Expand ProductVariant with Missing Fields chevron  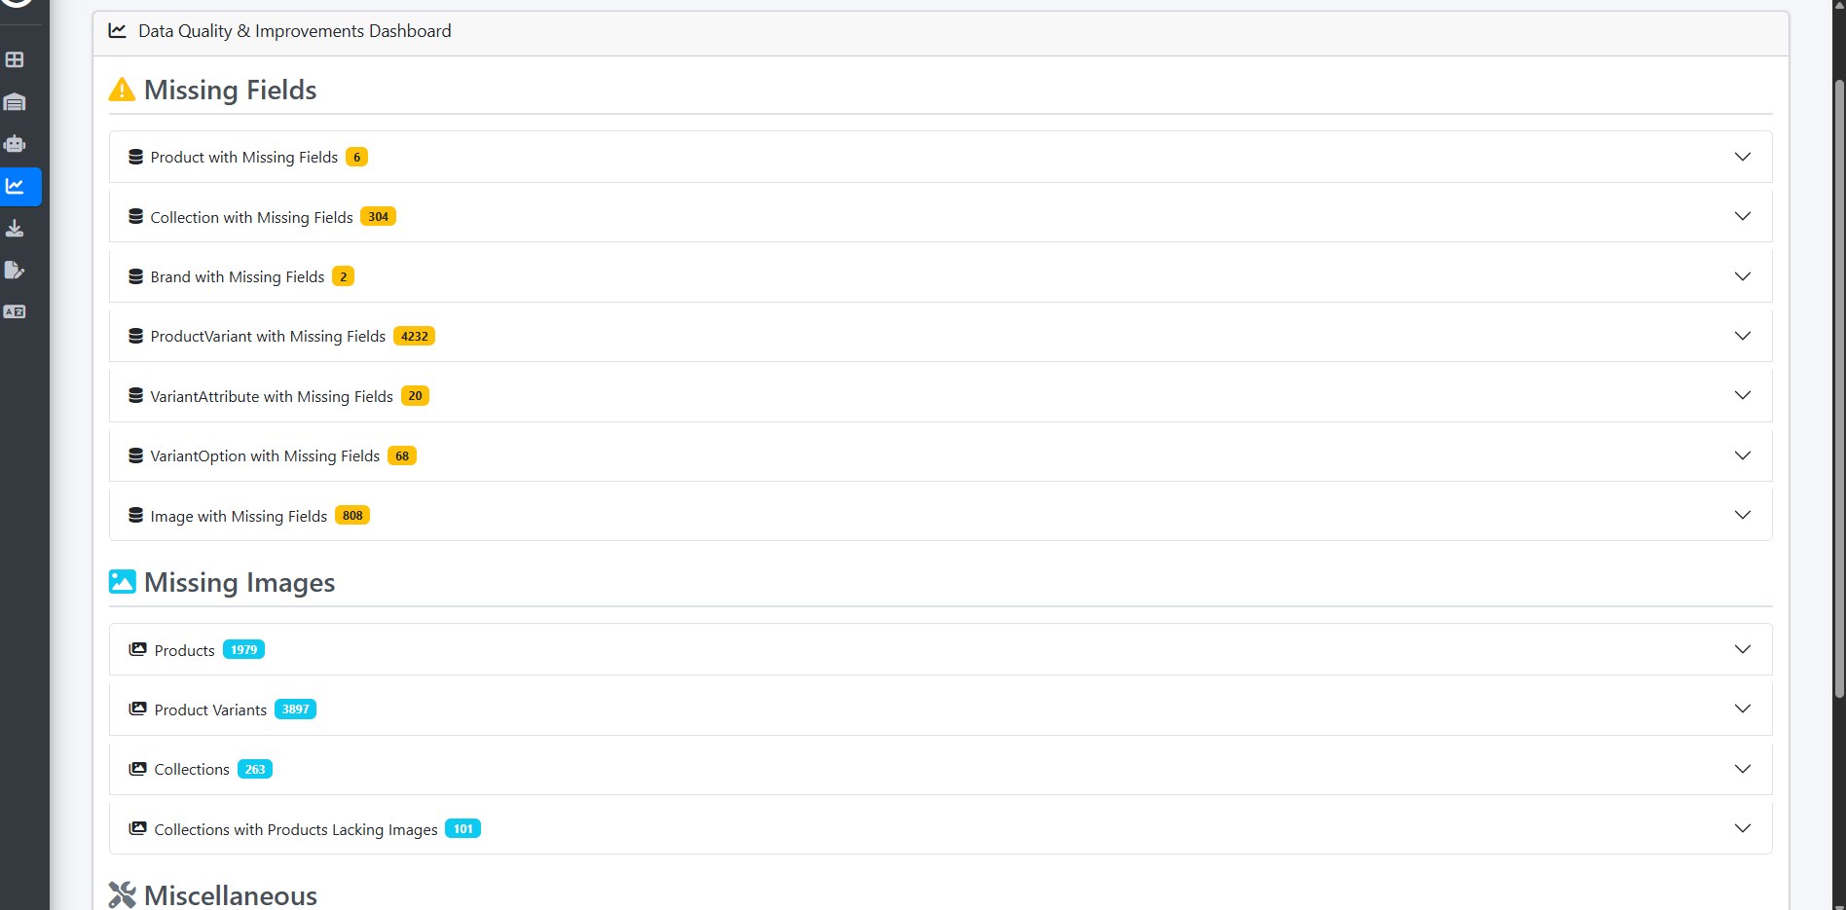[x=1743, y=336]
